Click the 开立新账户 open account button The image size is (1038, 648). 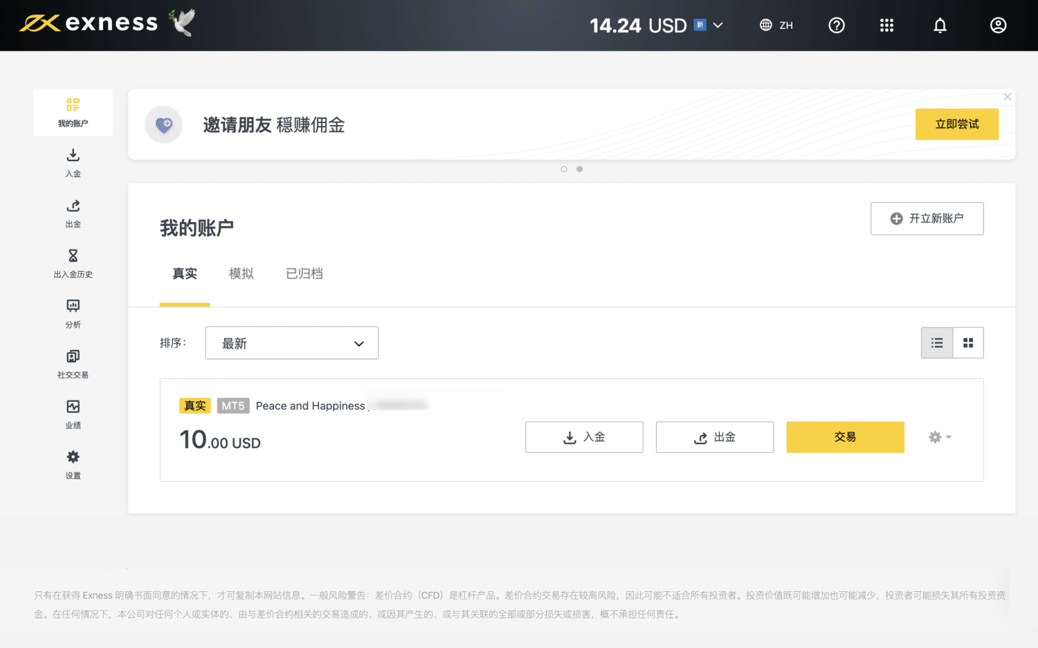[x=927, y=219]
